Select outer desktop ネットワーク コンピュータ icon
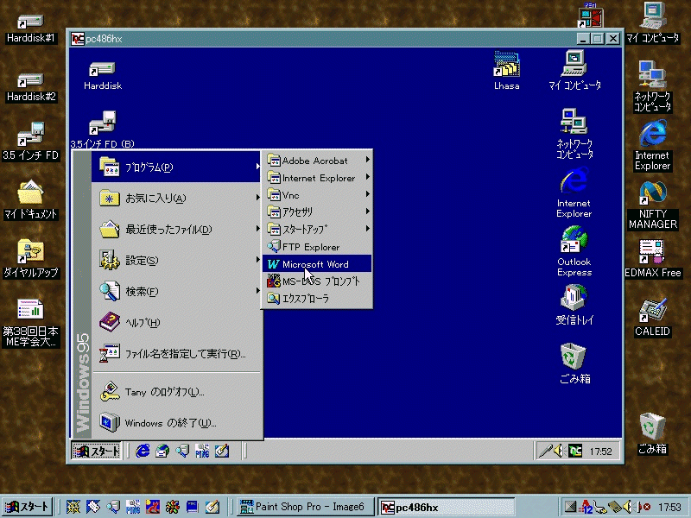 pyautogui.click(x=652, y=86)
